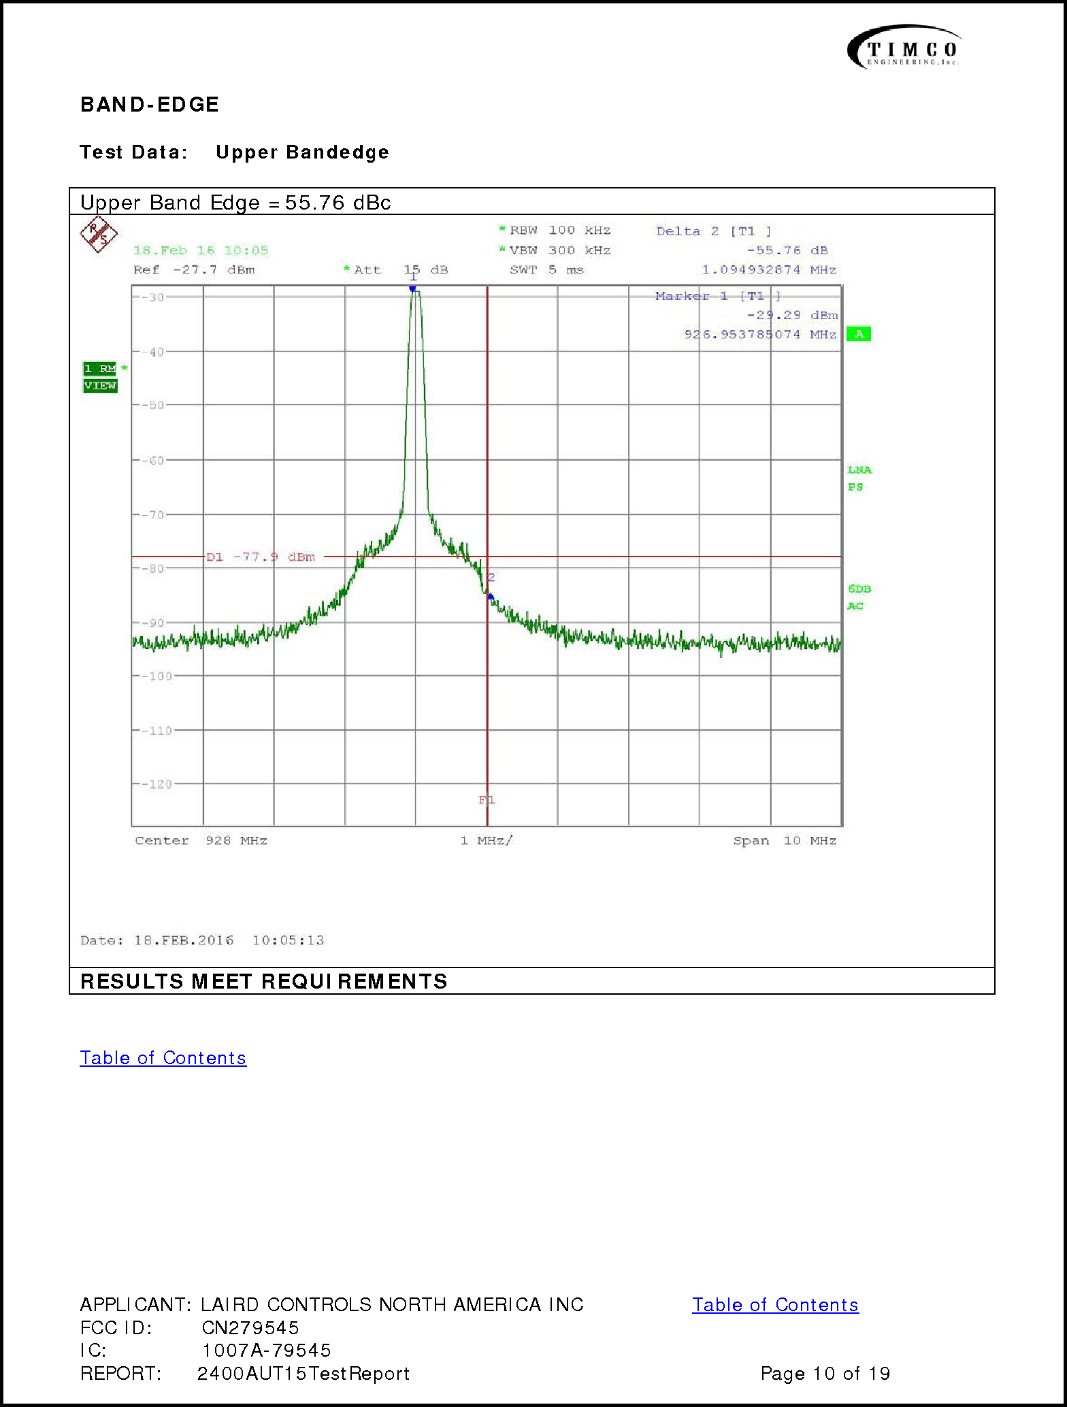The width and height of the screenshot is (1067, 1407).
Task: Click the Rohde & Schwarz diamond logo
Action: pyautogui.click(x=99, y=234)
